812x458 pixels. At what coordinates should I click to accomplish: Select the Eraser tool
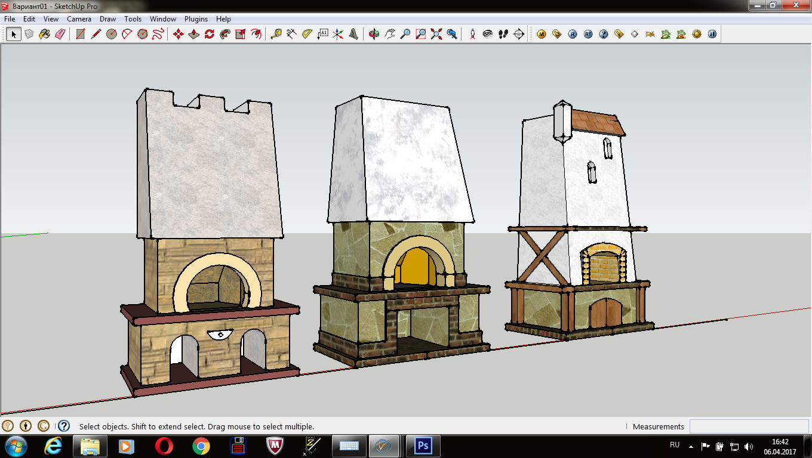60,34
